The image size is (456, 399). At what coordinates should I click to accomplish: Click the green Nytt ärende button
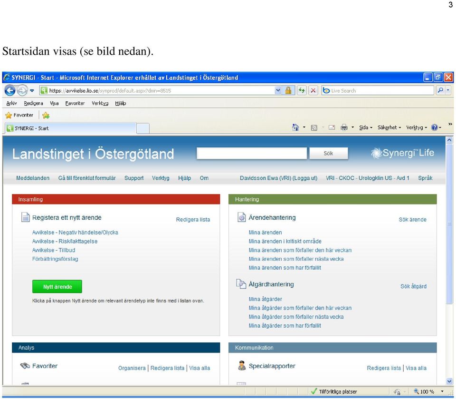(x=57, y=287)
